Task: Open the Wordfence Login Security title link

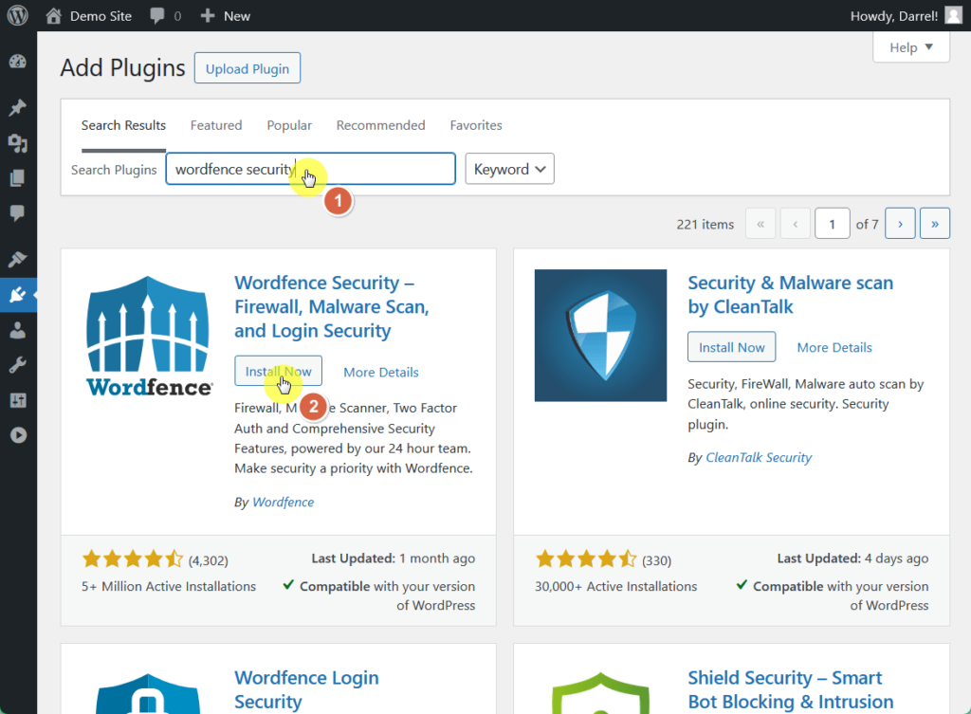Action: pos(306,689)
